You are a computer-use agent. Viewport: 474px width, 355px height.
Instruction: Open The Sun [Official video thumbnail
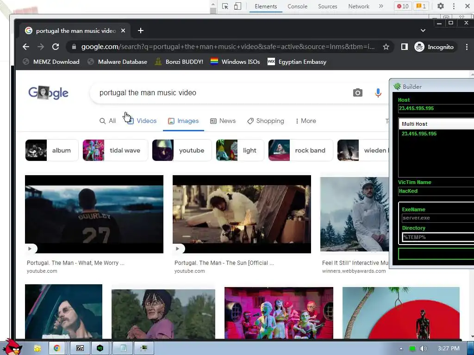(x=242, y=214)
